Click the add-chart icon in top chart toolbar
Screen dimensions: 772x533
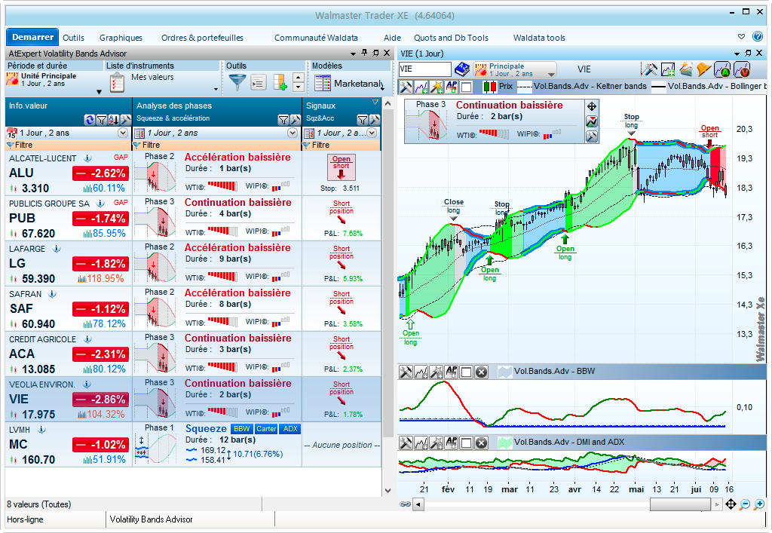point(668,70)
